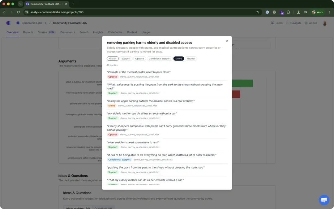Click quote "Patients at the medical centre need to park close"
334x209 pixels.
(x=139, y=72)
